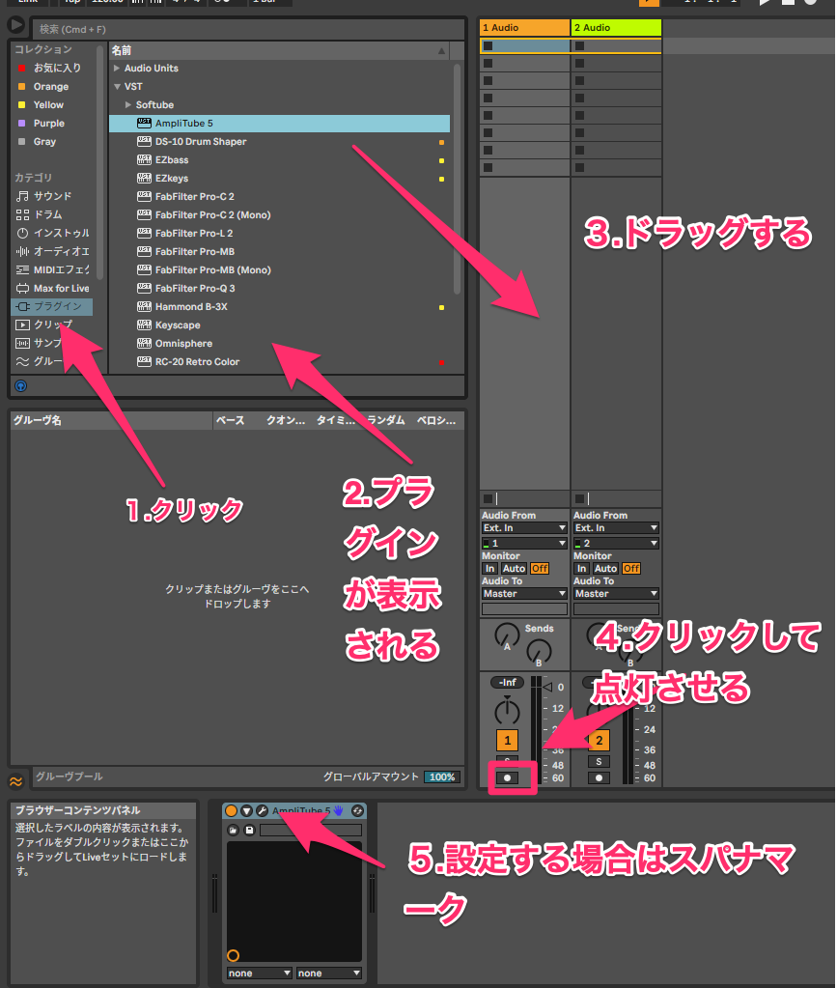Select FabFilter Pro-Q 3 in the plugin list
The image size is (837, 988).
pos(195,288)
